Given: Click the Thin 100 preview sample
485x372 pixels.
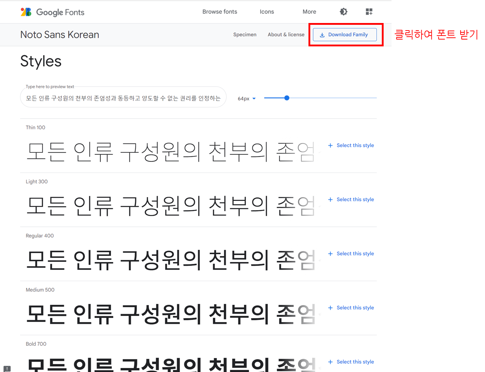Looking at the screenshot, I should click(171, 152).
